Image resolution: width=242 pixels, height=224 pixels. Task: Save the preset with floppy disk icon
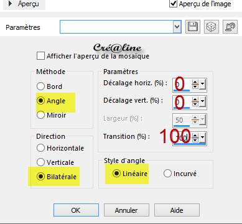pyautogui.click(x=193, y=27)
